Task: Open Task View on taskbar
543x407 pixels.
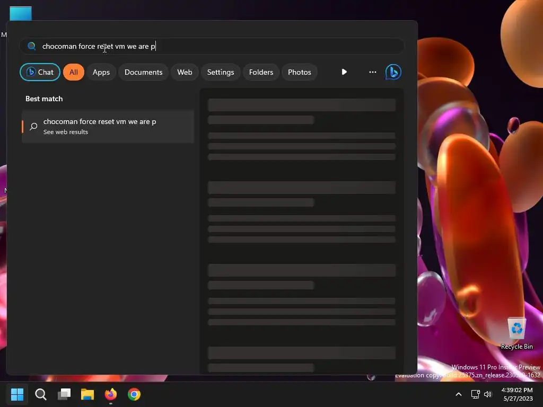Action: point(64,394)
